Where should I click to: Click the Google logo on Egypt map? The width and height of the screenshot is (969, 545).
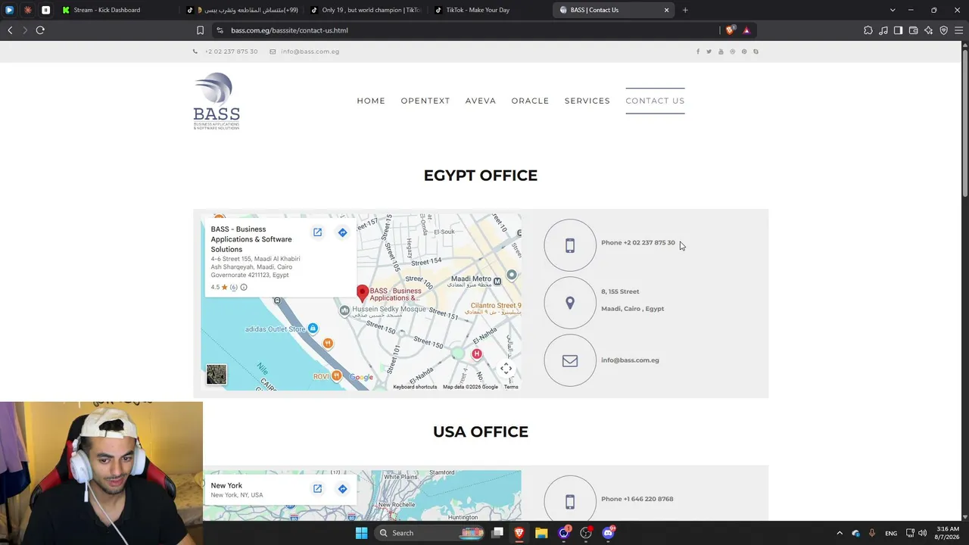pyautogui.click(x=361, y=377)
